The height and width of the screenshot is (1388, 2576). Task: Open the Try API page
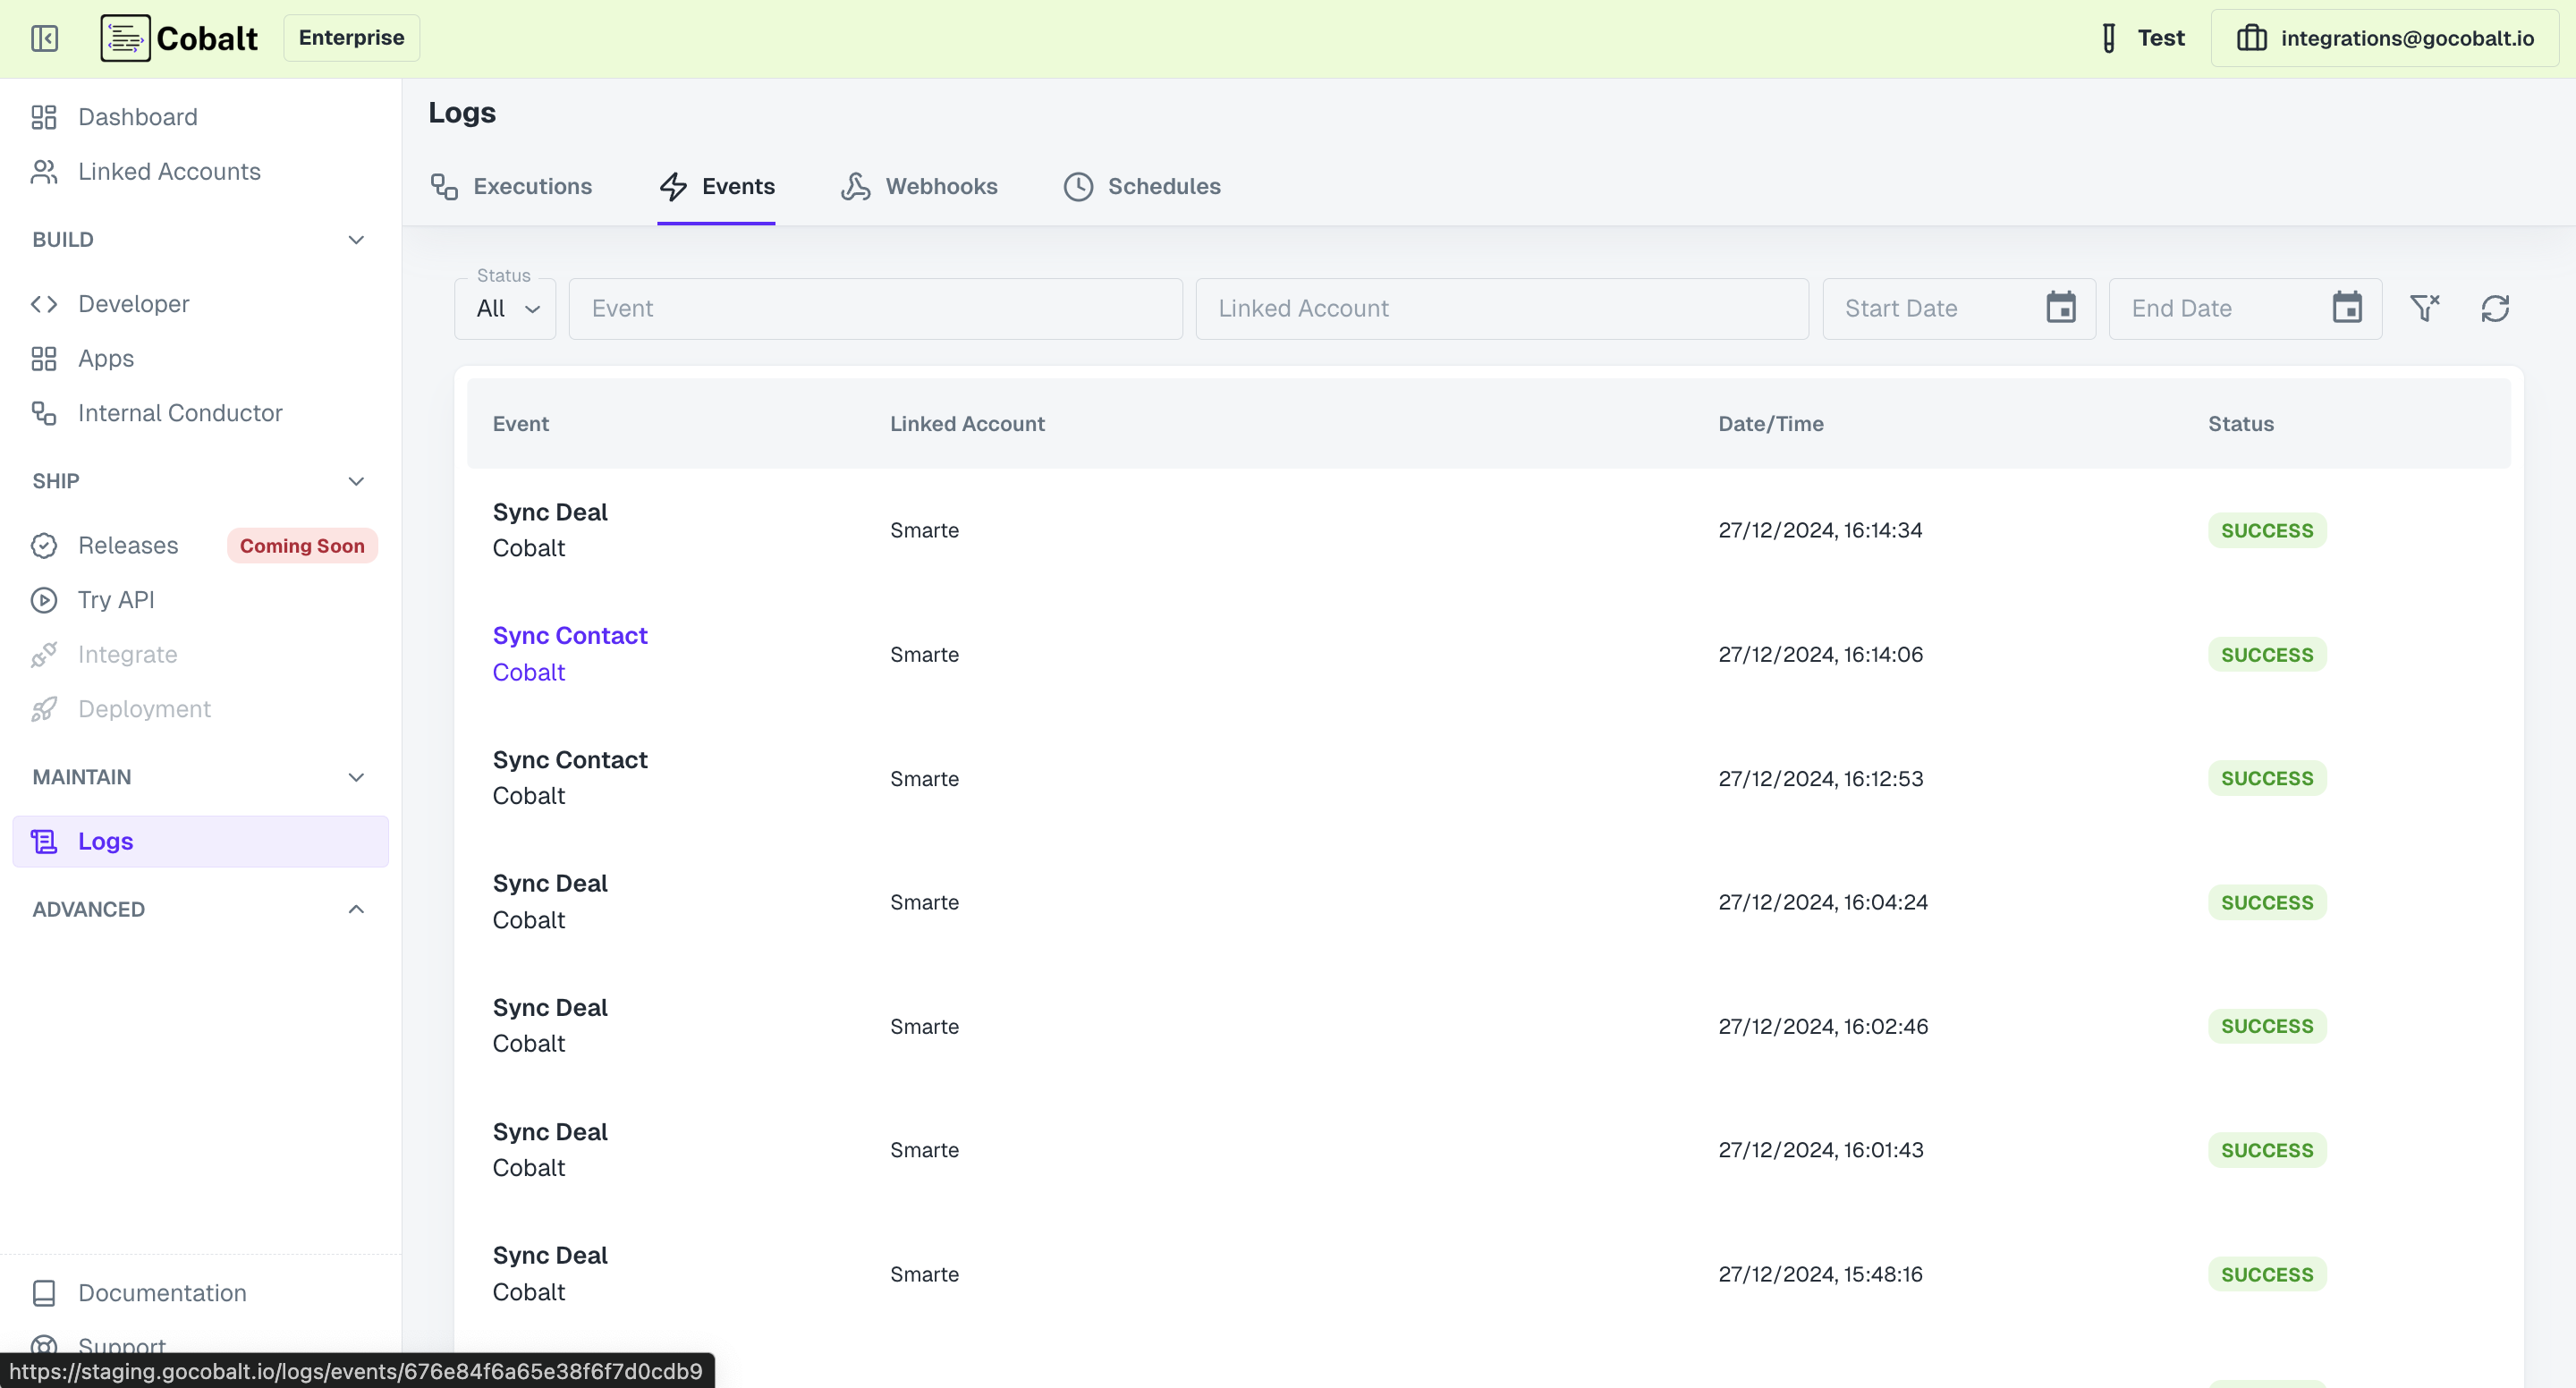115,600
